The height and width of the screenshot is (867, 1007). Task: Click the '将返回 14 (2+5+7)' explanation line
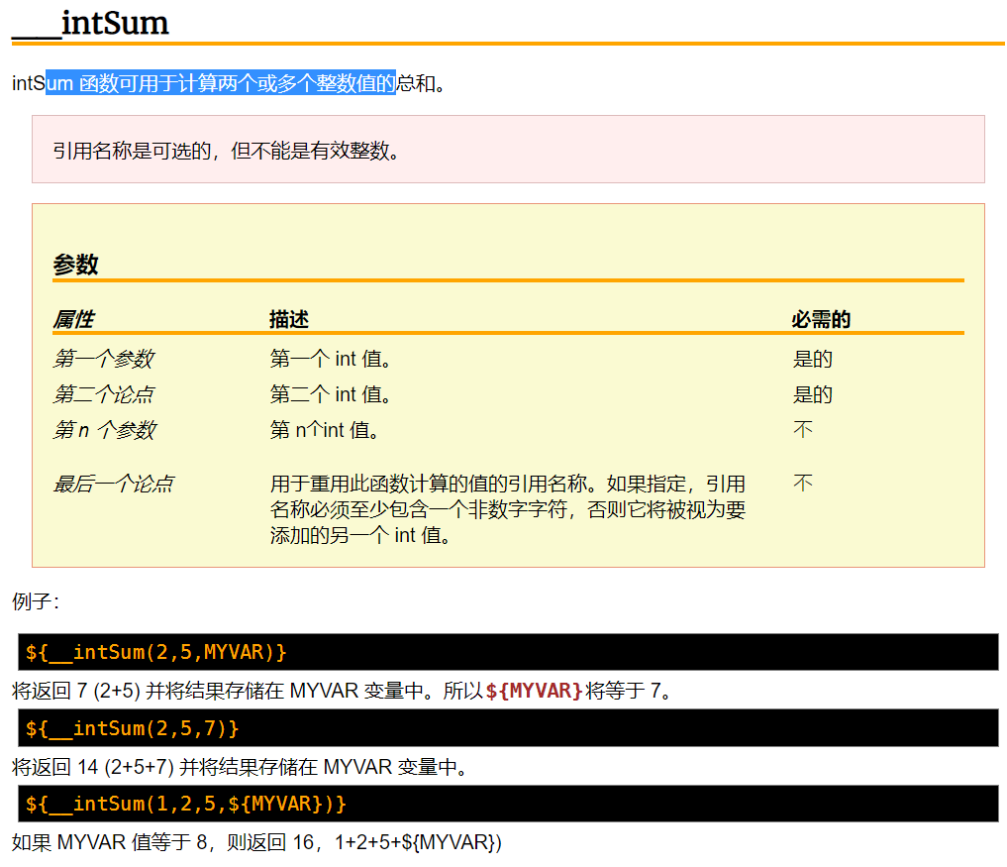point(241,767)
